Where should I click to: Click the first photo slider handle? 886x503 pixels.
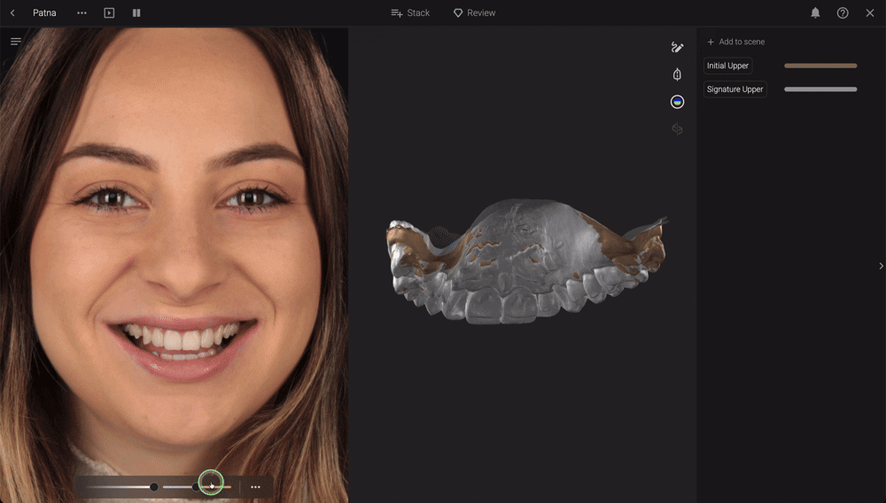[153, 487]
